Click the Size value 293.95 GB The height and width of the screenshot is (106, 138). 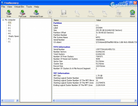(x=109, y=30)
